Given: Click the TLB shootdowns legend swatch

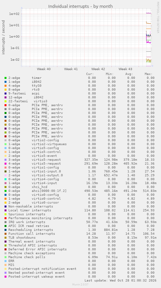Looking at the screenshot, I should (6, 238).
